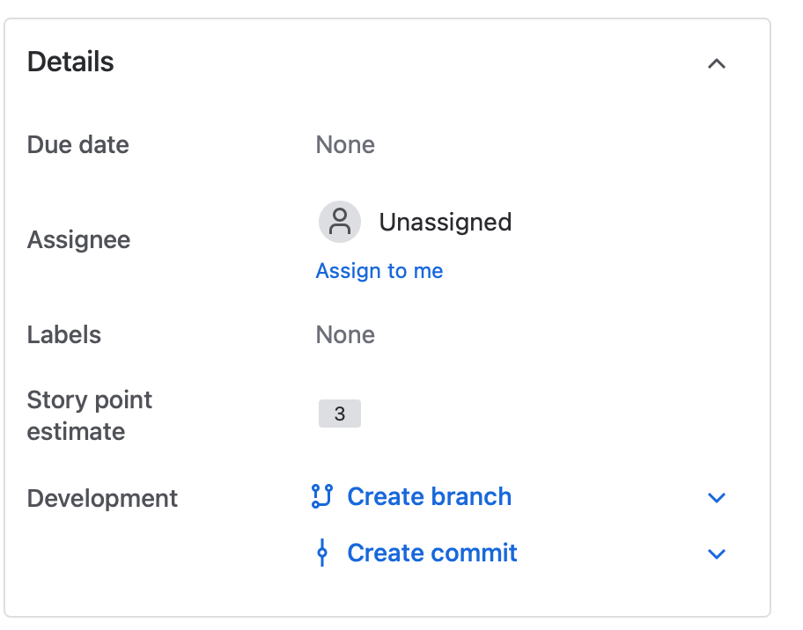Click the commit node icon
Viewport: 803px width, 630px height.
click(322, 553)
